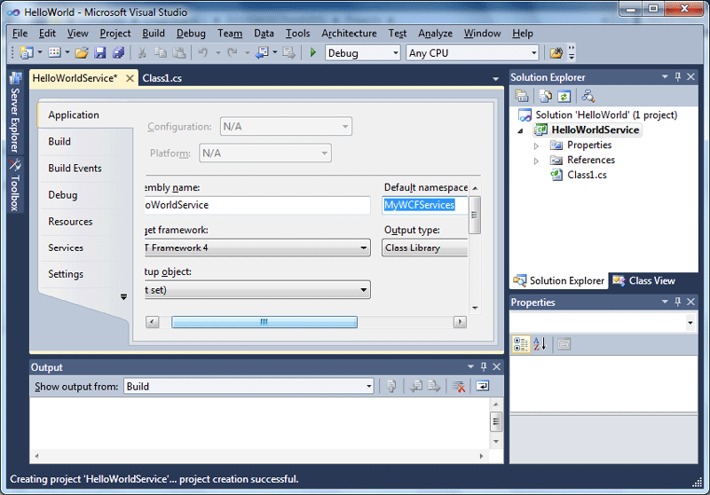This screenshot has height=495, width=710.
Task: Click the Refresh icon in Solution Explorer
Action: (x=564, y=96)
